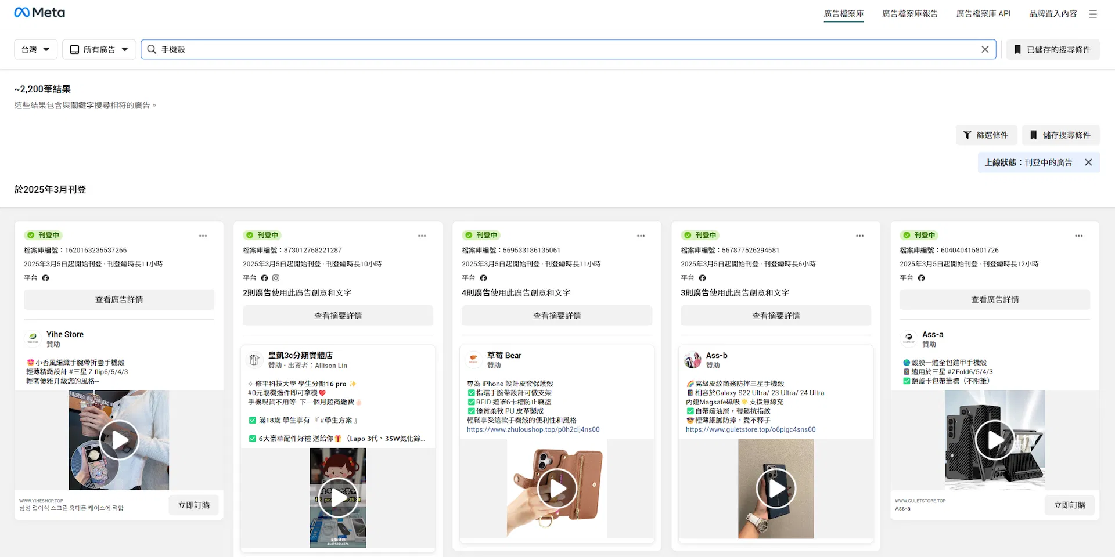Viewport: 1115px width, 557px height.
Task: Play the Yihe Store ad video
Action: click(119, 440)
